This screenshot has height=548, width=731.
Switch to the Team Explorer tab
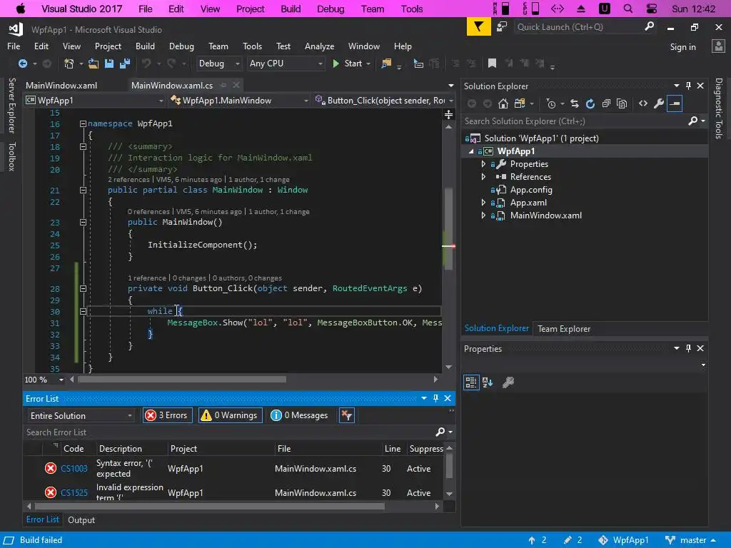click(564, 329)
